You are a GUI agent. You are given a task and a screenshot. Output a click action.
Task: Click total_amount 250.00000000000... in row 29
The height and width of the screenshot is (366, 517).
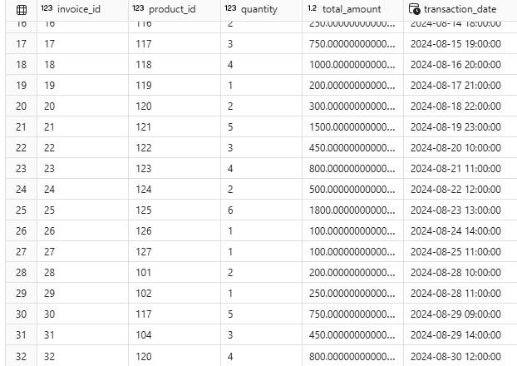pos(352,293)
